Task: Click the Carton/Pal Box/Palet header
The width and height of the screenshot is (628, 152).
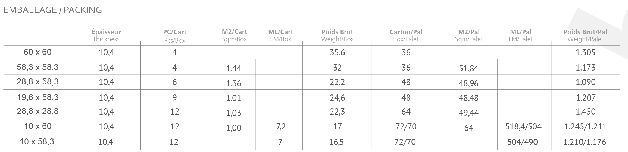Action: (x=406, y=36)
